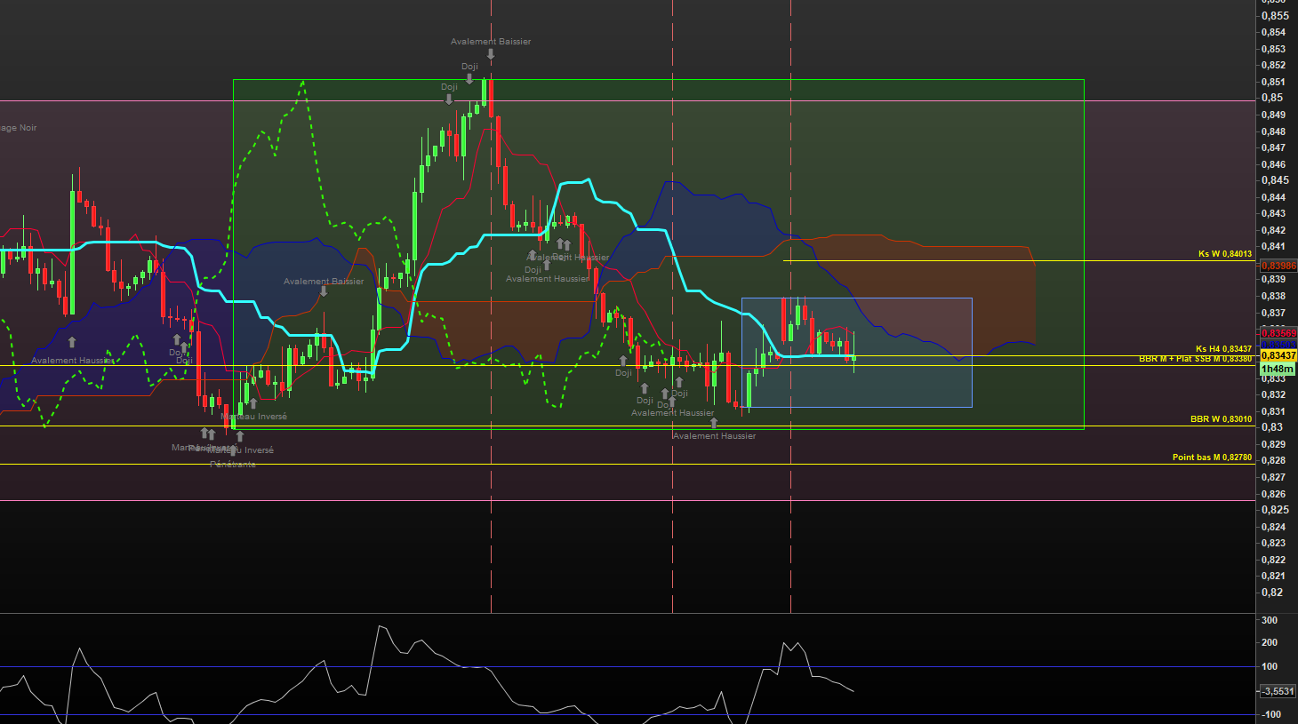Select the Ks H4 0,83437 level label
Screen dimensions: 1298x724
pyautogui.click(x=1222, y=349)
